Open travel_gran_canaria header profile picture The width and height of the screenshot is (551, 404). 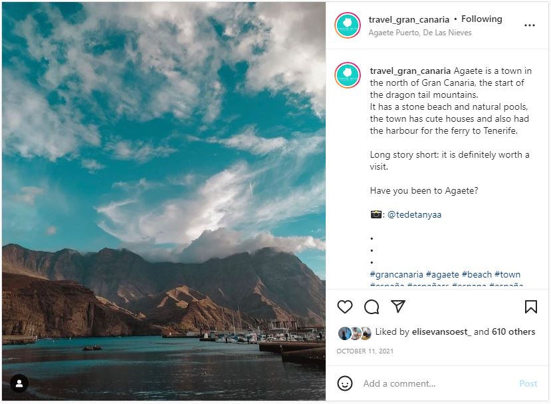coord(347,25)
